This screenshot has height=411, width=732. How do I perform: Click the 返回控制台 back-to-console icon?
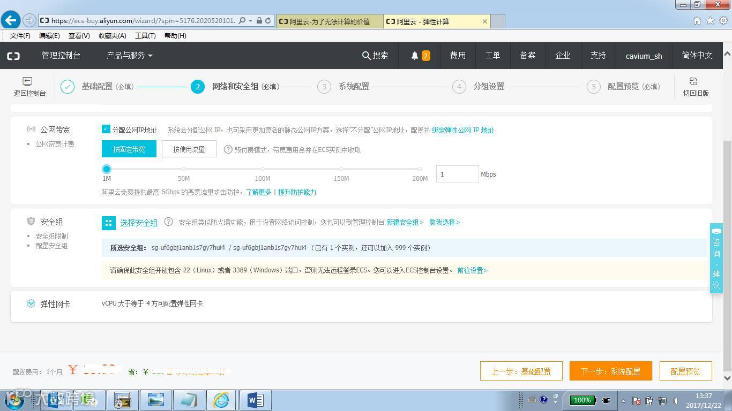[x=27, y=81]
